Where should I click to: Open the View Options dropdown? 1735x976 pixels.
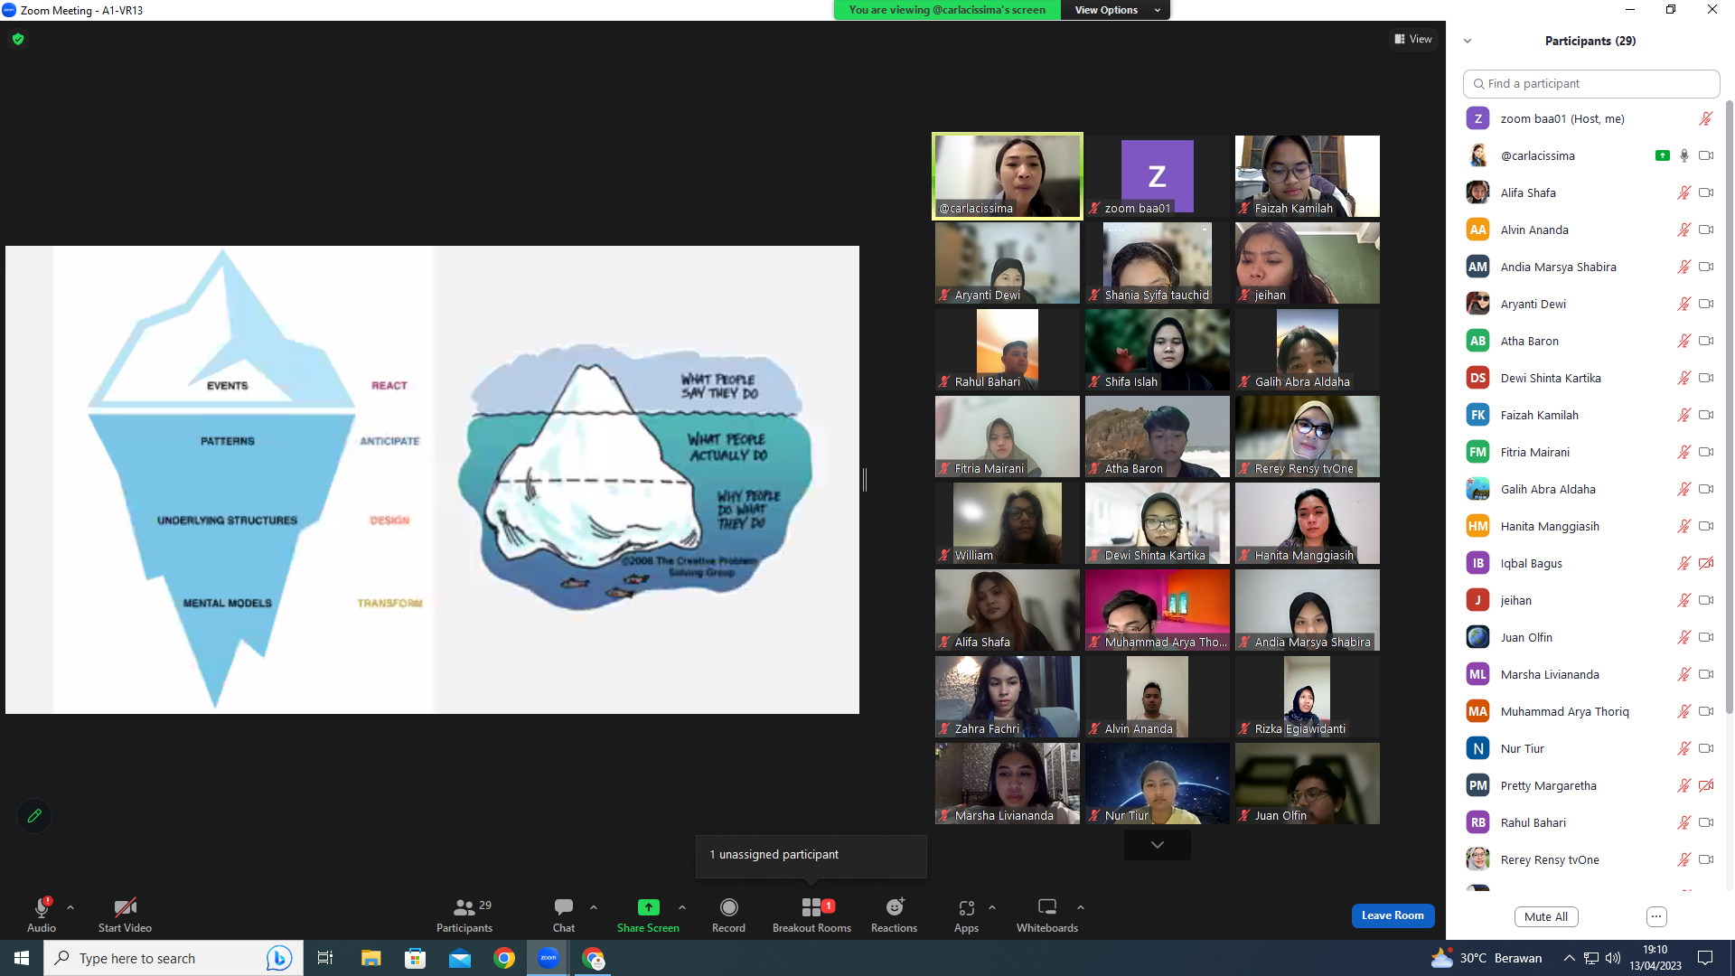(x=1116, y=10)
